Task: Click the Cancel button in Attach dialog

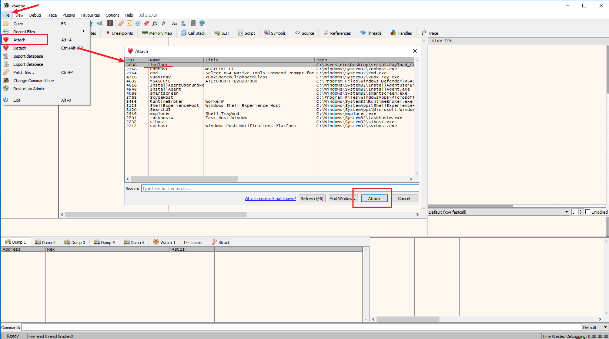Action: [x=404, y=199]
